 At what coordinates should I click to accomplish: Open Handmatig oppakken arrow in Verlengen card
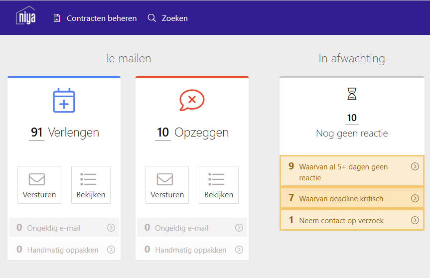click(x=111, y=250)
